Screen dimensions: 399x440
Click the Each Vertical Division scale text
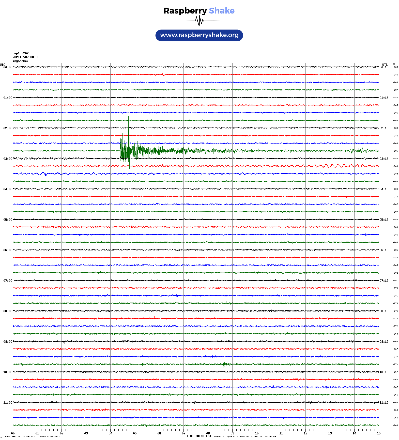(x=32, y=436)
